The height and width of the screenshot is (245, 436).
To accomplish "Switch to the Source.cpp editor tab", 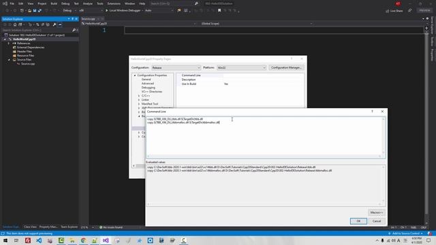I will [89, 19].
